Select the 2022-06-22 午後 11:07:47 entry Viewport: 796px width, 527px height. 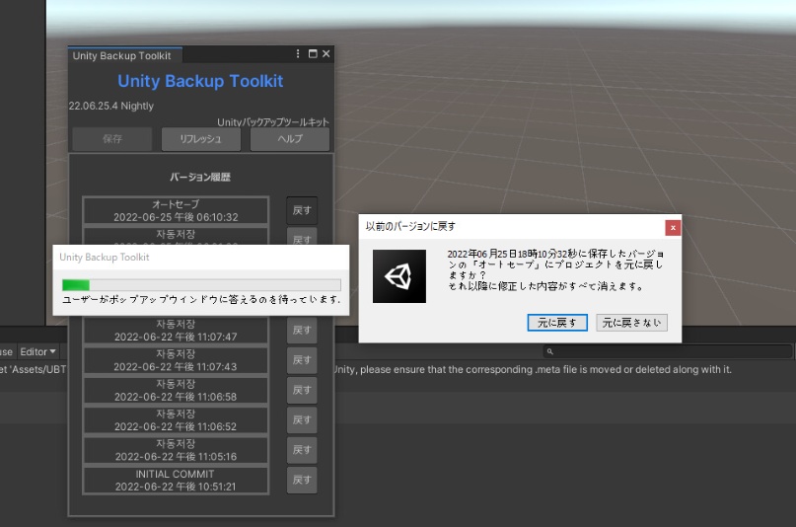(176, 330)
